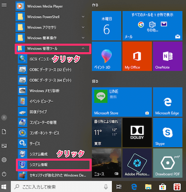Image resolution: width=186 pixels, height=192 pixels.
Task: Open Microsoft Store on taskbar
Action: (x=163, y=187)
